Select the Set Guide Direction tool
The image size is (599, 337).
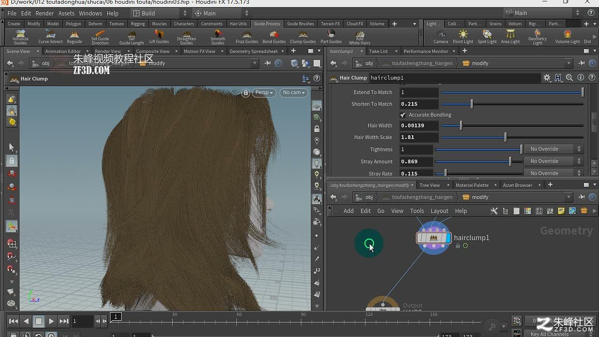point(100,37)
